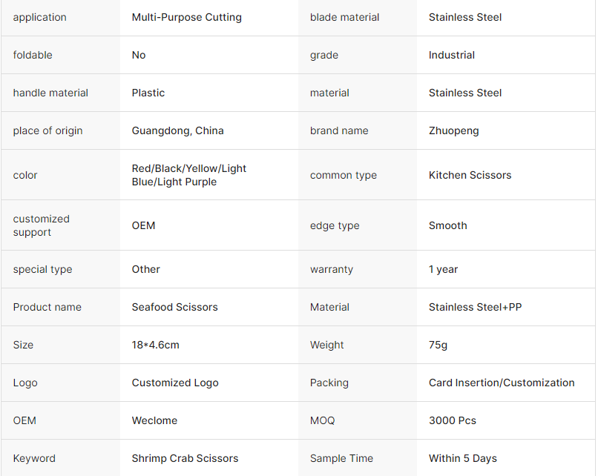Click the 'customized support' label cell
The image size is (601, 476).
pyautogui.click(x=42, y=225)
